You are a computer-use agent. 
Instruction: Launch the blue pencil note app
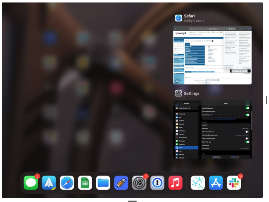click(x=121, y=183)
